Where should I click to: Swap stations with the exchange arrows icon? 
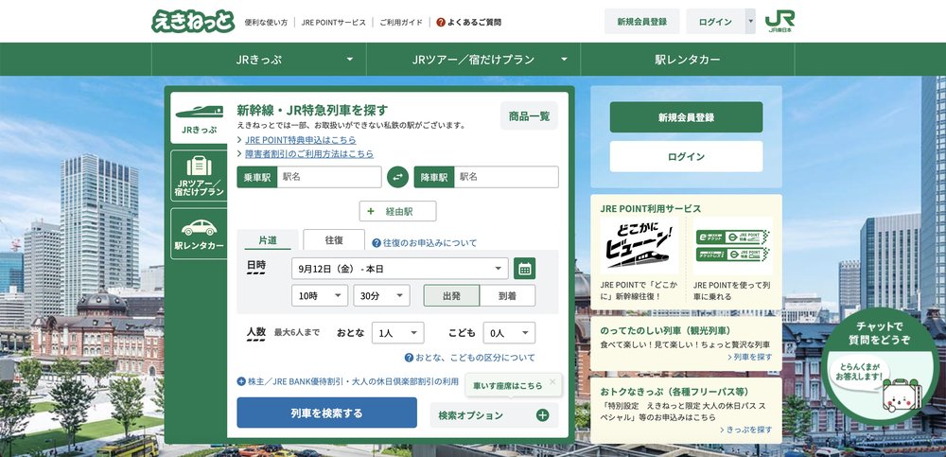(x=397, y=177)
